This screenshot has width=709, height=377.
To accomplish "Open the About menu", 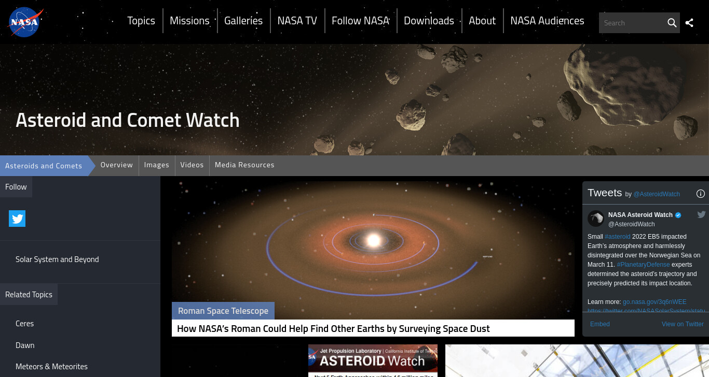I will point(482,21).
